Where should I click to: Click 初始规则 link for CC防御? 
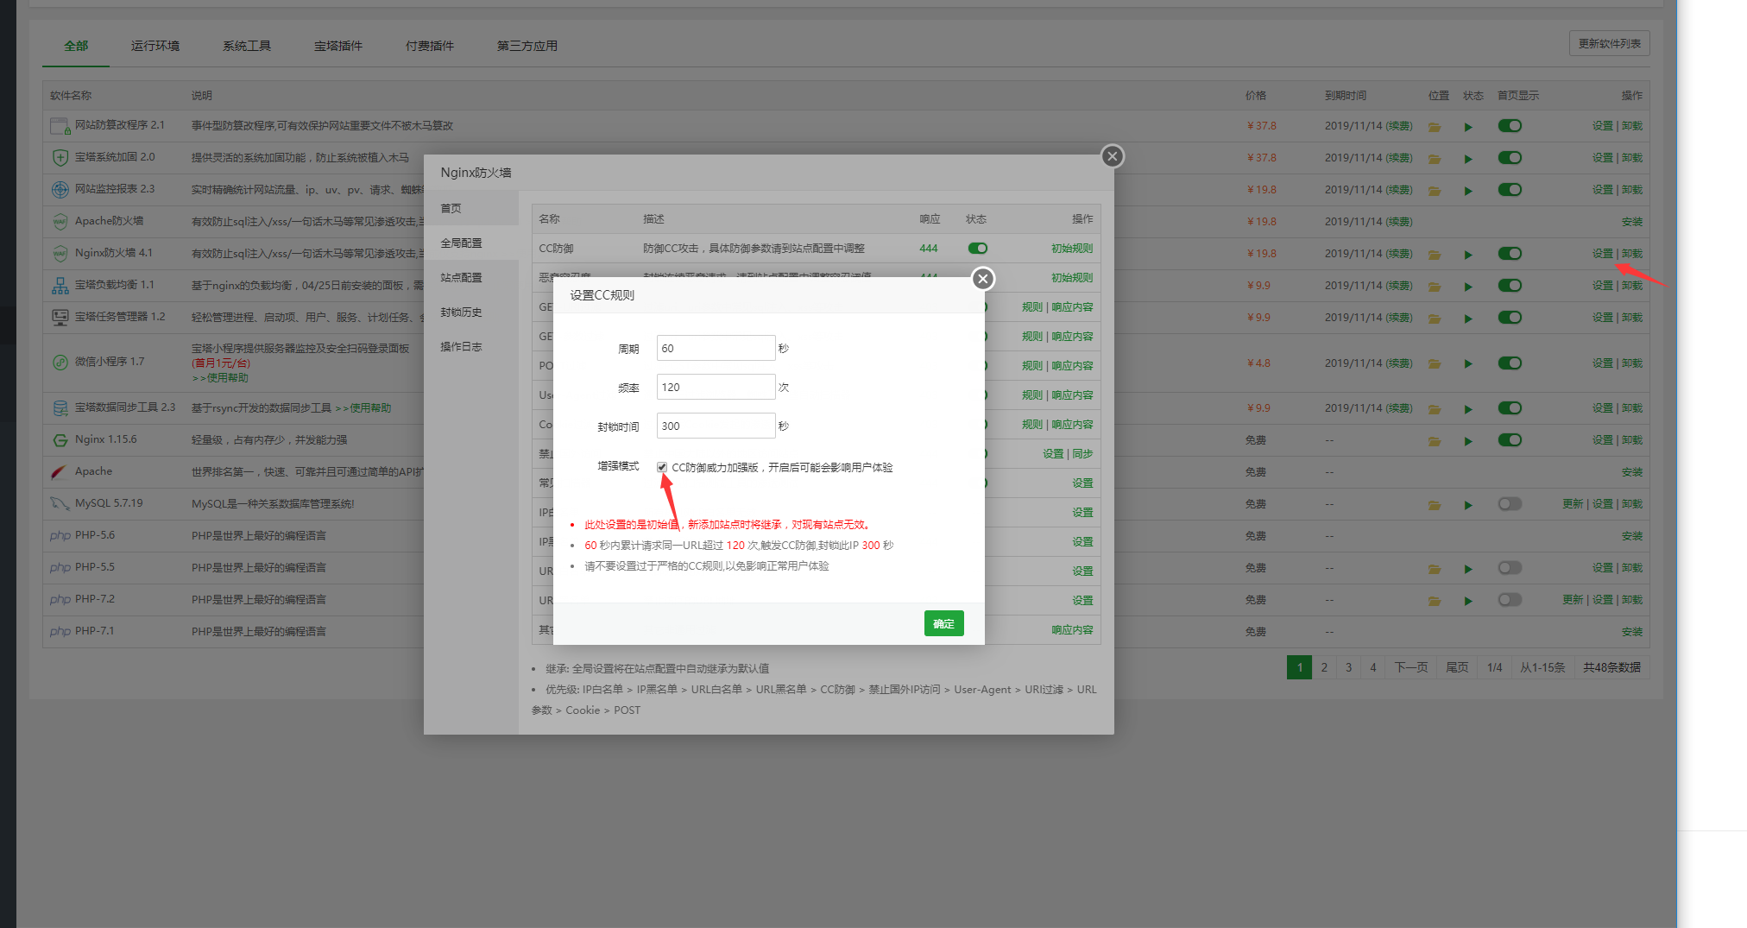[1072, 249]
